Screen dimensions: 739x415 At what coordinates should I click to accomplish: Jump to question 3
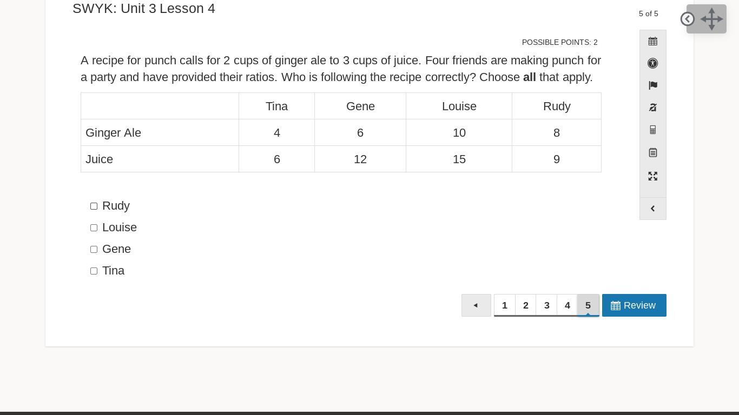pos(547,305)
